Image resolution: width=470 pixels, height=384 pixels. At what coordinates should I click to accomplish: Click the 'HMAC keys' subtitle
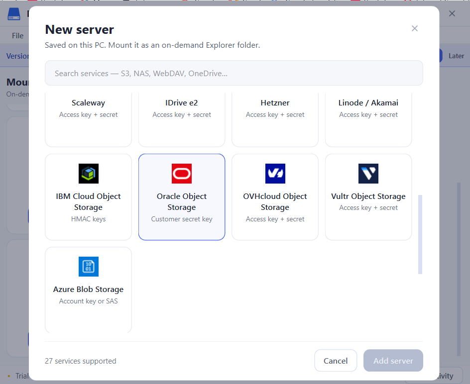pyautogui.click(x=89, y=219)
